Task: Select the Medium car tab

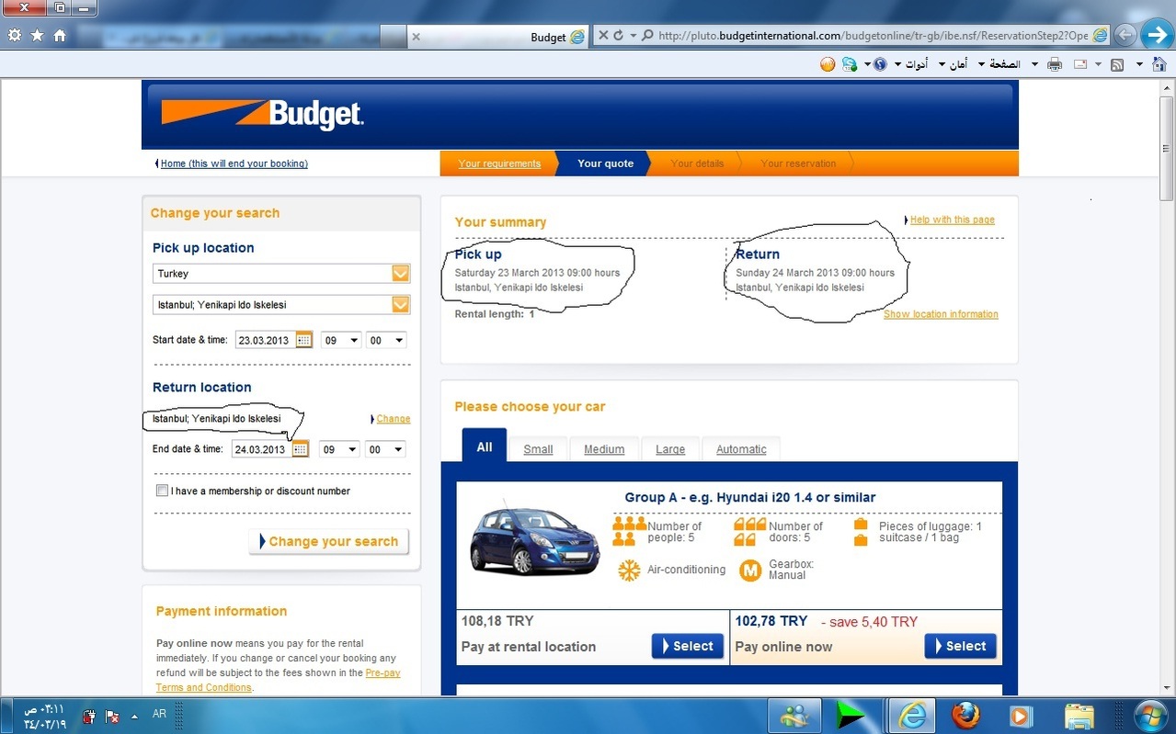Action: [604, 449]
